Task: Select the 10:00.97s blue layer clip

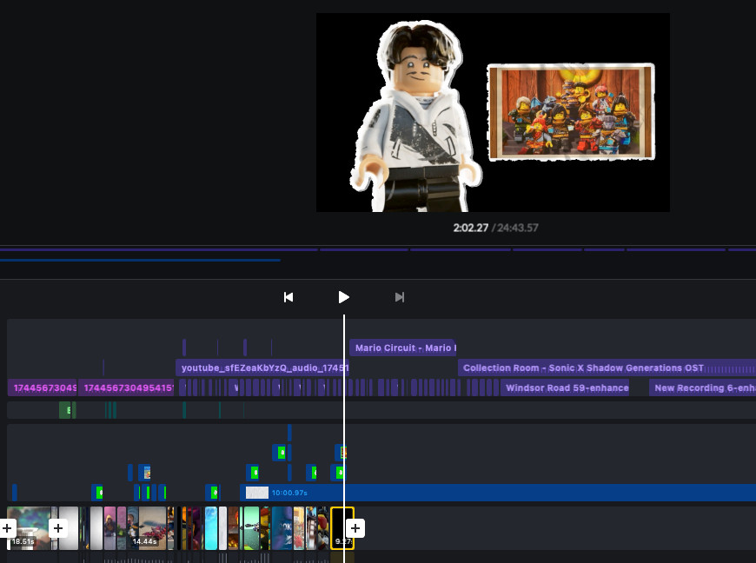Action: point(498,493)
